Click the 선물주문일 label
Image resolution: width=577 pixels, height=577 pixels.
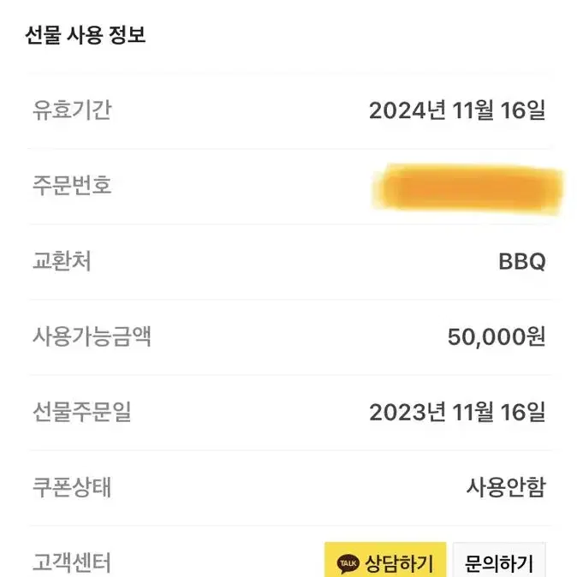(81, 412)
